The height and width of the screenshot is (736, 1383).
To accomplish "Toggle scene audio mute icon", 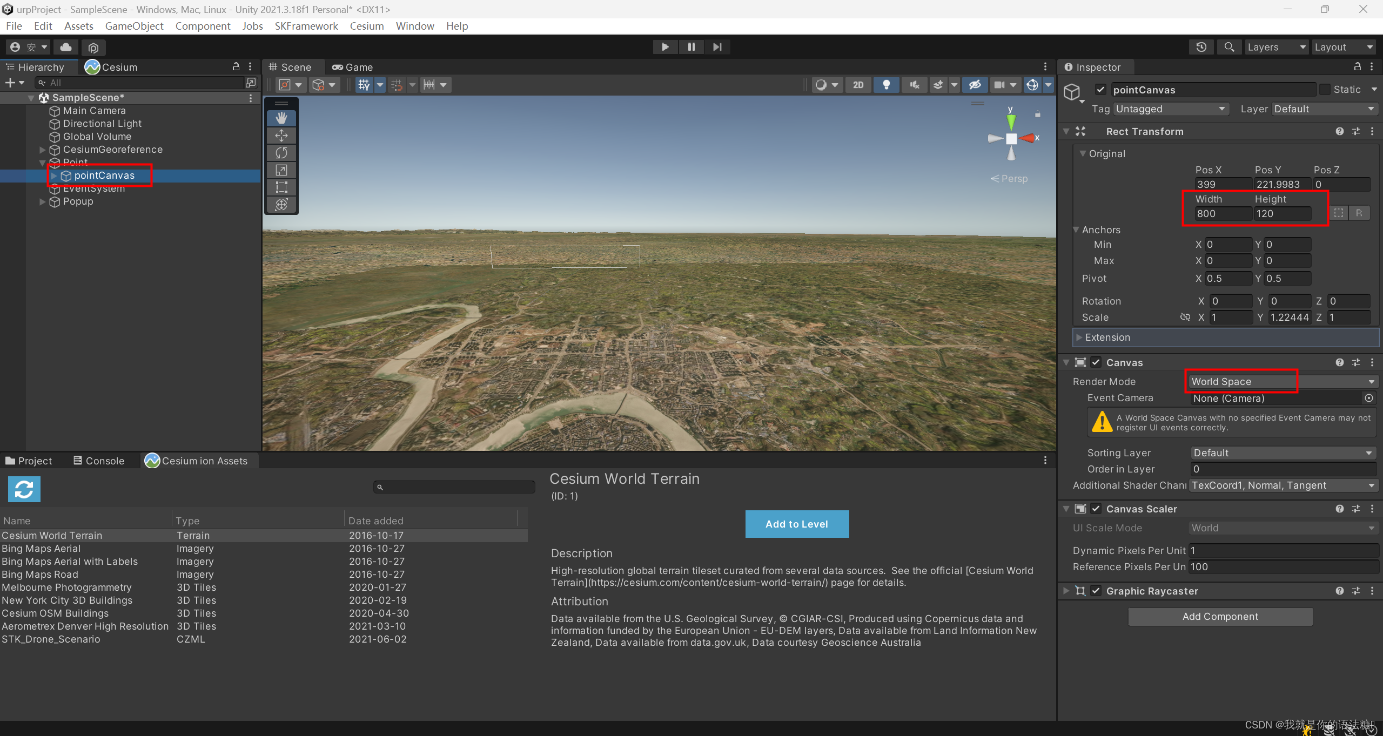I will click(914, 85).
